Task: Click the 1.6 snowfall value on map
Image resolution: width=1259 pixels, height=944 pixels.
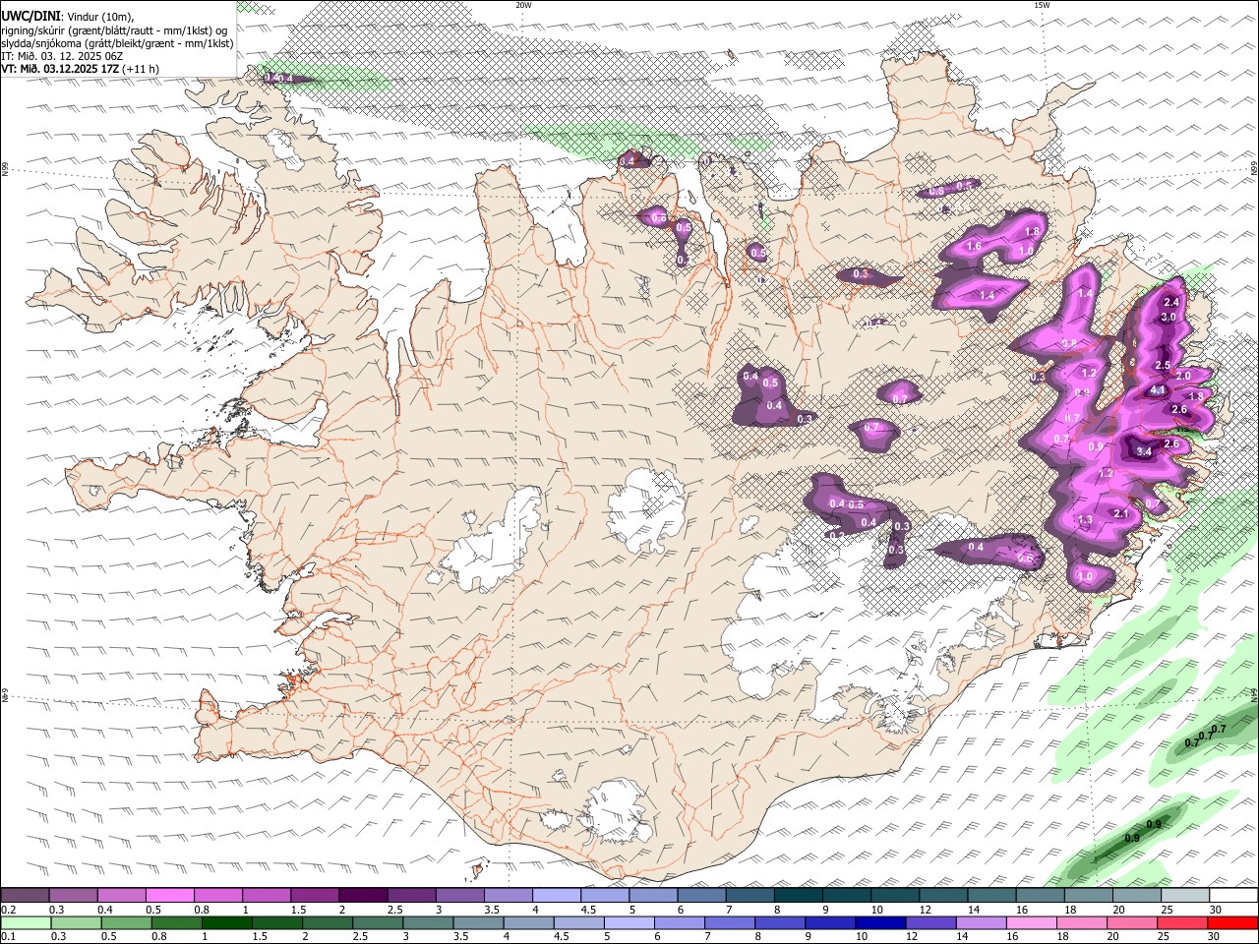Action: pos(975,246)
